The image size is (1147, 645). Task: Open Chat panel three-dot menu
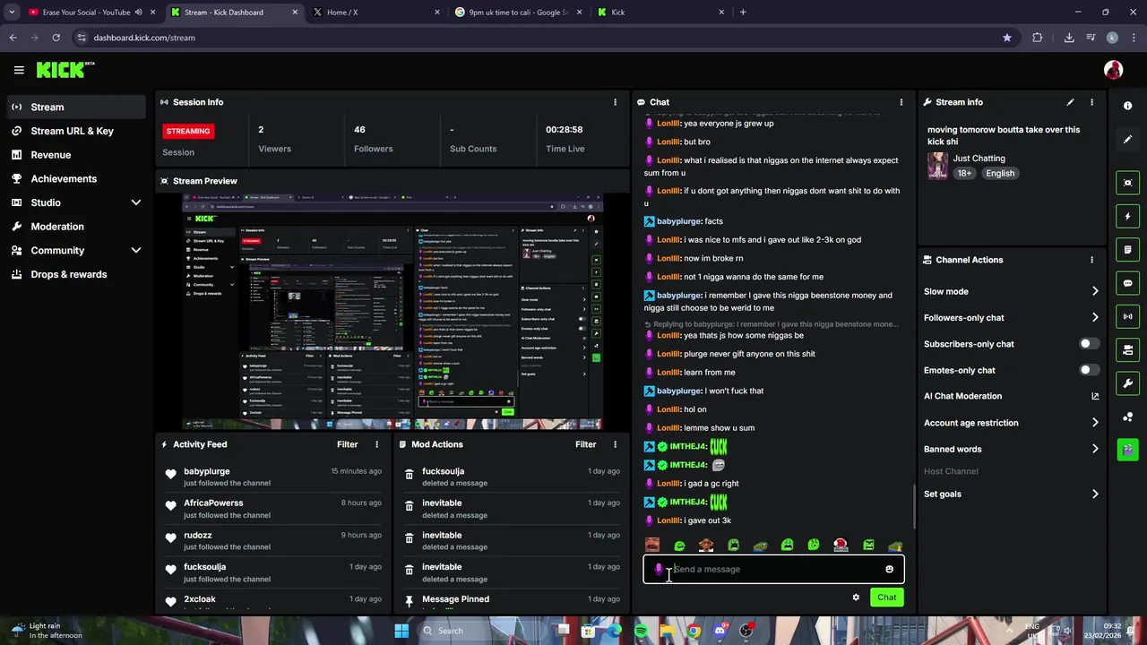[901, 102]
